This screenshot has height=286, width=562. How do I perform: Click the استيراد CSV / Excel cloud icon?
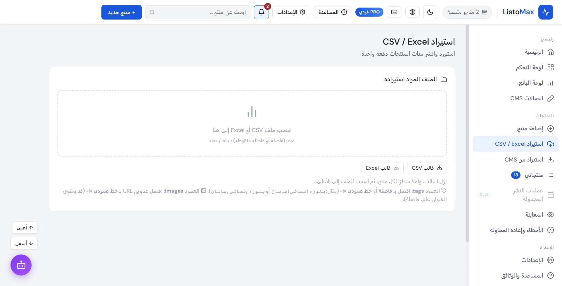coord(551,144)
